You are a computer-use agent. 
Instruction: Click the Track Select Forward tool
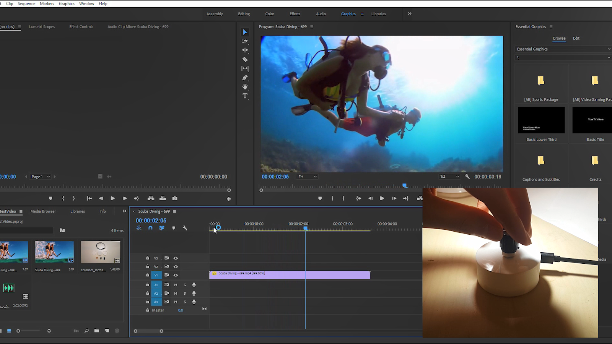point(245,41)
